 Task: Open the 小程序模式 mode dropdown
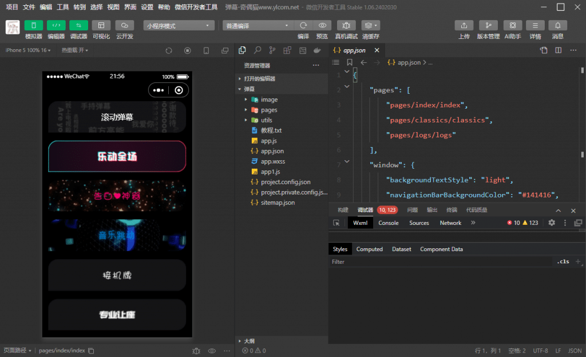pos(179,25)
